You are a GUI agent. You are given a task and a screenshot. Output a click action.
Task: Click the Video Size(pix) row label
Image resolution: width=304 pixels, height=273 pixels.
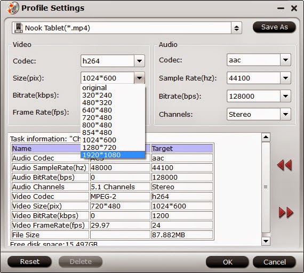[x=50, y=206]
